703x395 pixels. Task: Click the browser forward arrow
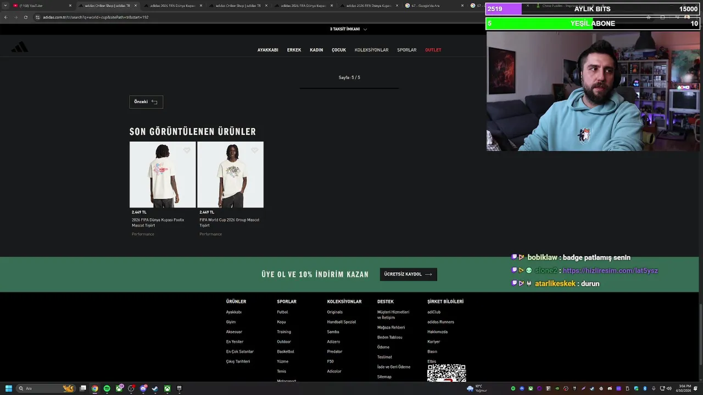(15, 17)
